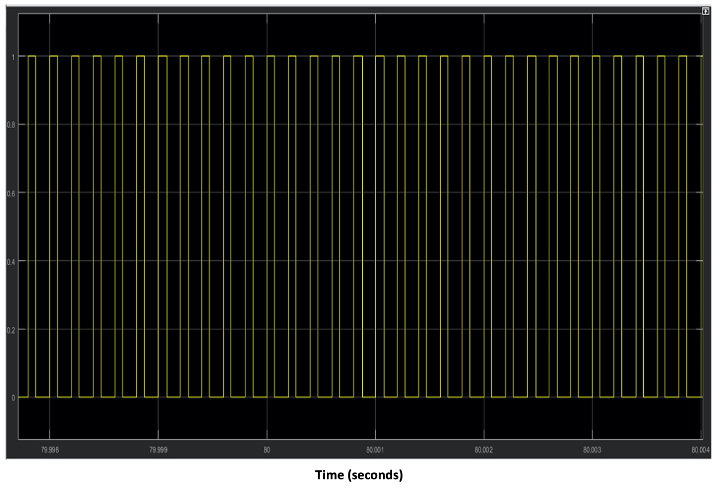
Task: Click the 79.998 time axis label
Action: [50, 450]
